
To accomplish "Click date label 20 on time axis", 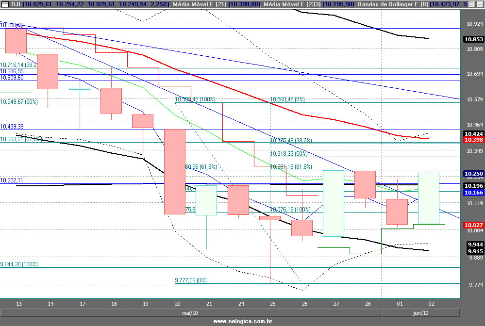I will pos(178,304).
